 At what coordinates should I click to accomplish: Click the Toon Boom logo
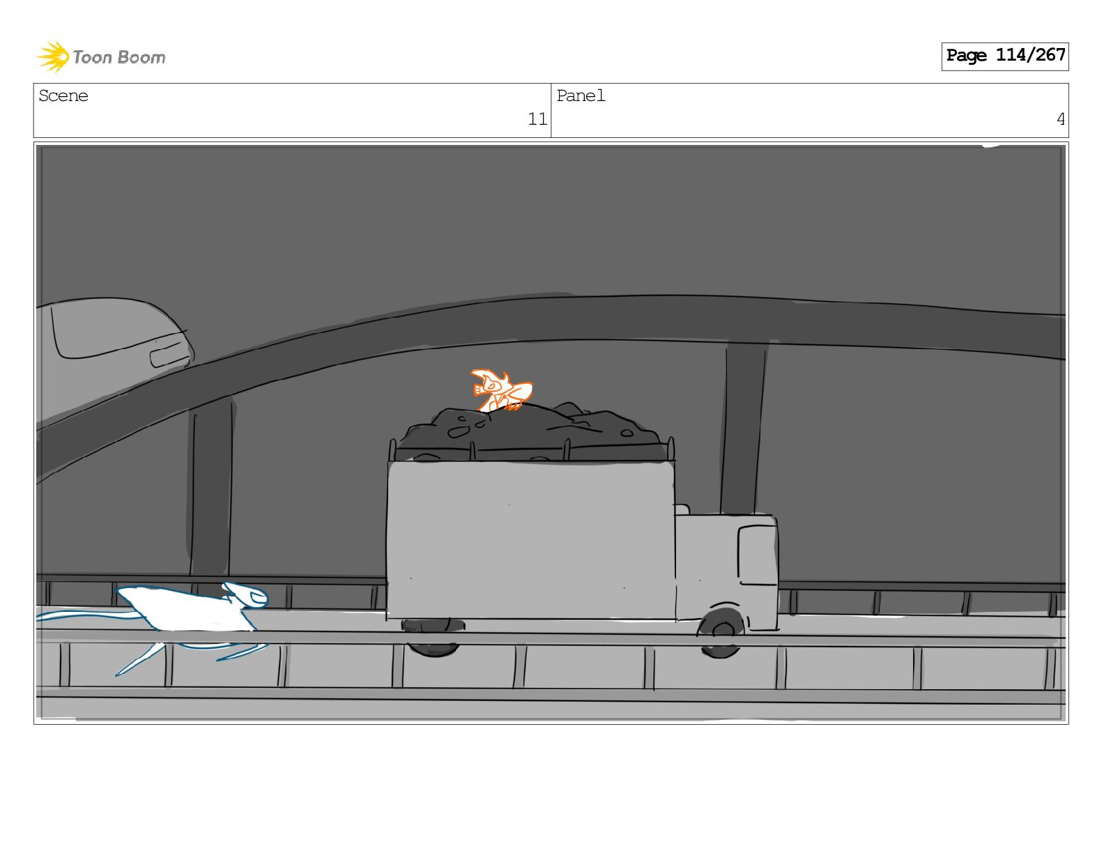click(101, 56)
